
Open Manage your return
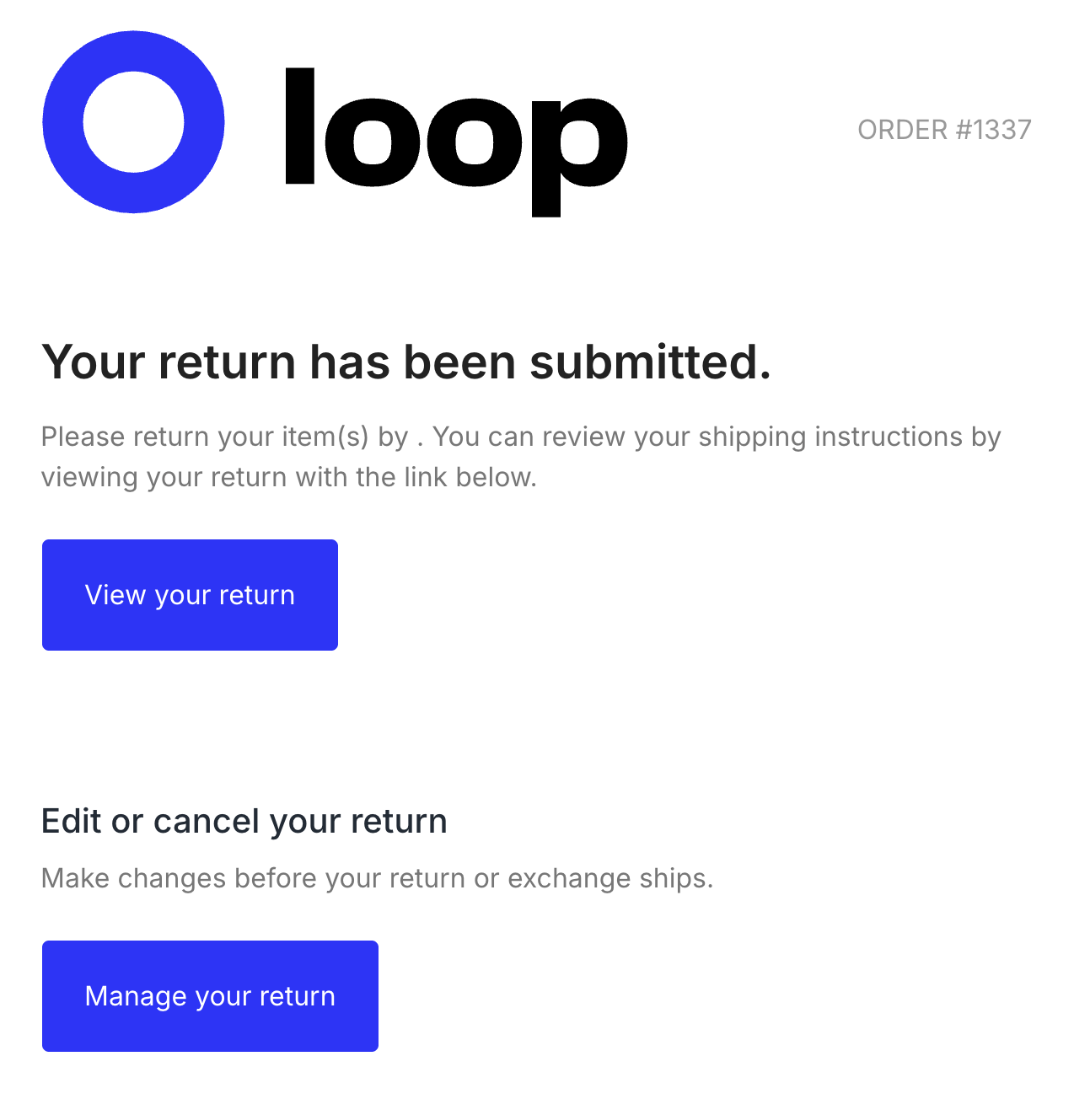[210, 995]
